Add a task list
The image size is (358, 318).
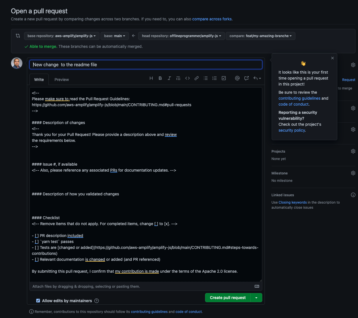pos(224,78)
